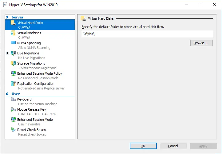Open Reset Check Boxes setting
The image size is (222, 154).
pyautogui.click(x=40, y=132)
